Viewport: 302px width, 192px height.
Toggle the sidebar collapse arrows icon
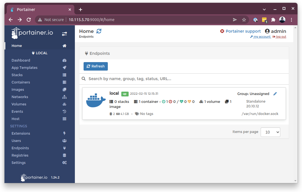(x=64, y=34)
